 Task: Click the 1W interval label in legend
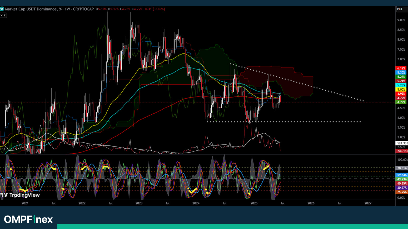click(x=67, y=9)
